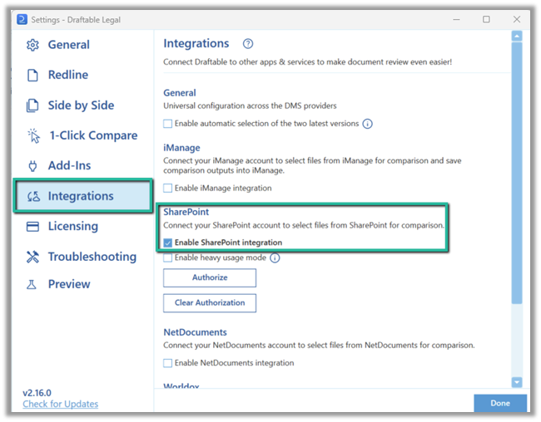
Task: Enable automatic selection of two latest versions
Action: pyautogui.click(x=167, y=124)
